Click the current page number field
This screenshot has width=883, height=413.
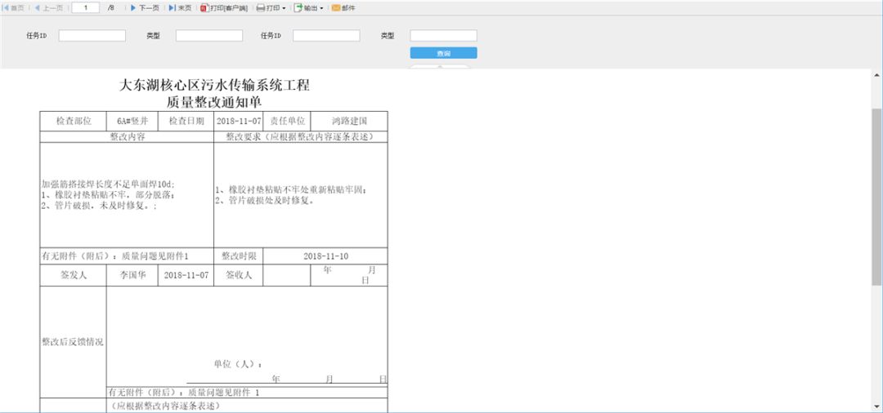(86, 8)
